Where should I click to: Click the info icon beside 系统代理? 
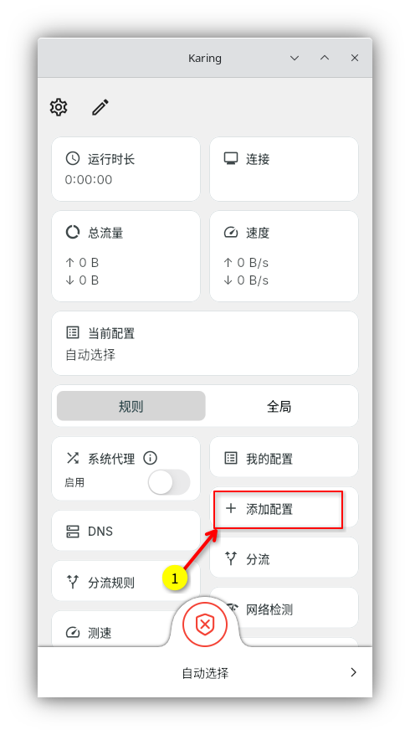pos(150,458)
